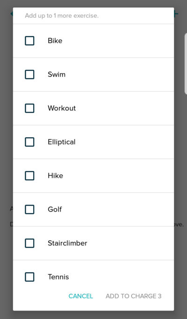Select the Workout exercise label
The width and height of the screenshot is (187, 319).
click(62, 108)
